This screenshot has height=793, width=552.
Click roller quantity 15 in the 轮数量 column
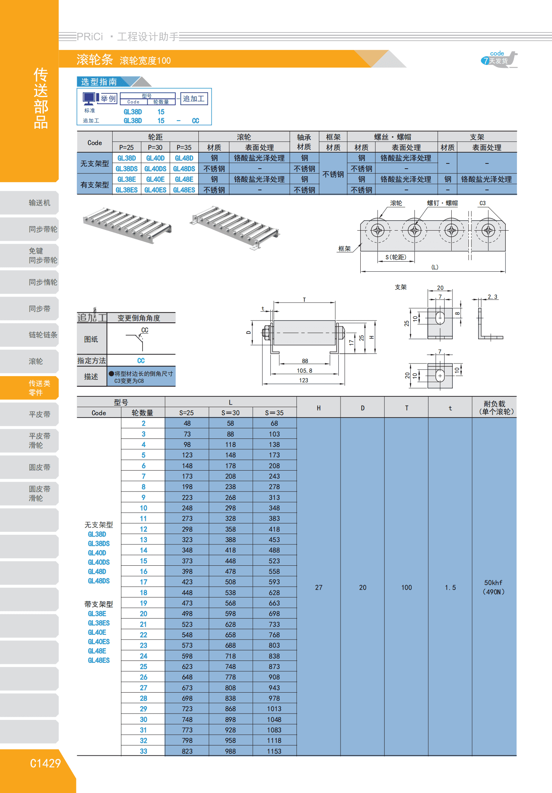pyautogui.click(x=143, y=561)
